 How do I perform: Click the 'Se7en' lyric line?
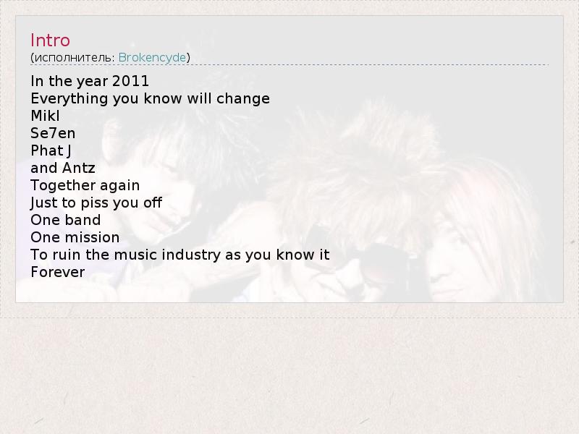pyautogui.click(x=53, y=133)
